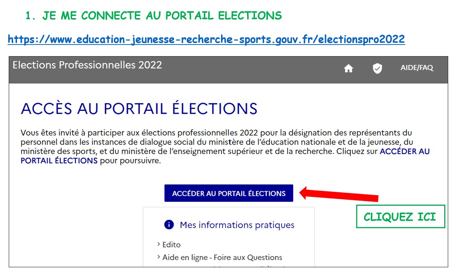Click the ACCÉDER AU PORTAIL ÉLECTIONS button
Screen dimensions: 458x276
pyautogui.click(x=229, y=193)
